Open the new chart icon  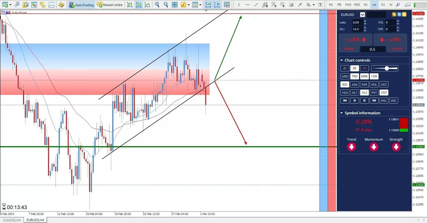coord(5,5)
